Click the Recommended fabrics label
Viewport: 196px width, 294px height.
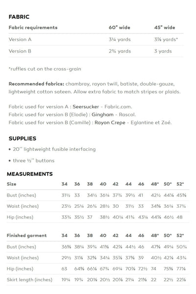pyautogui.click(x=36, y=84)
